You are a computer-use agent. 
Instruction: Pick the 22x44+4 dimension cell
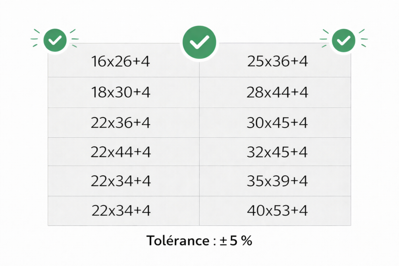[120, 151]
